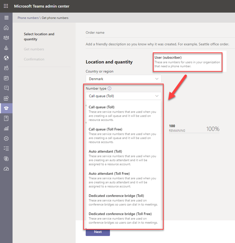Open legacy Skype portal icon

tap(6, 159)
